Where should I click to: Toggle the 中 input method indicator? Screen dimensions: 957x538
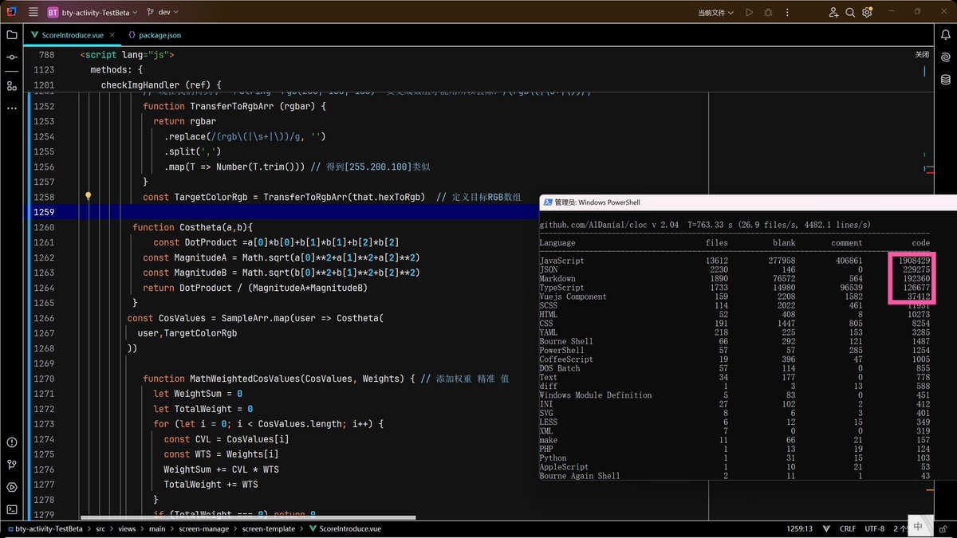918,527
